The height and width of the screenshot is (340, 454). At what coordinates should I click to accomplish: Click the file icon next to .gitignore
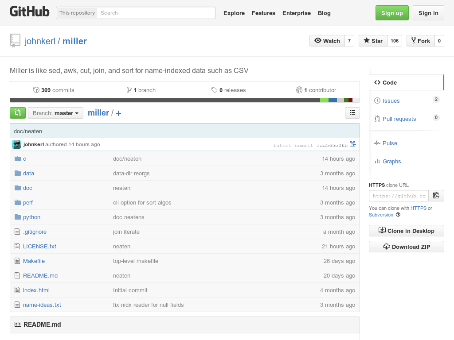click(17, 232)
